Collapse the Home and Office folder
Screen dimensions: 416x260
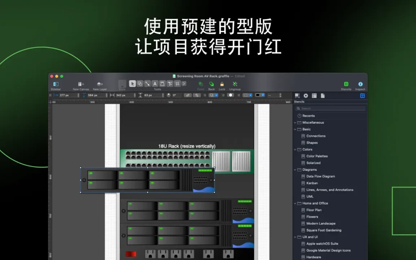coord(295,203)
